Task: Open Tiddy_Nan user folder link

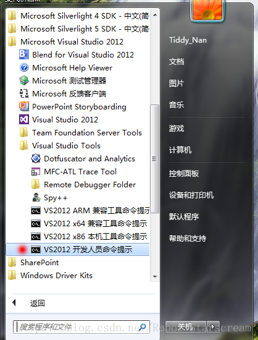Action: click(188, 40)
